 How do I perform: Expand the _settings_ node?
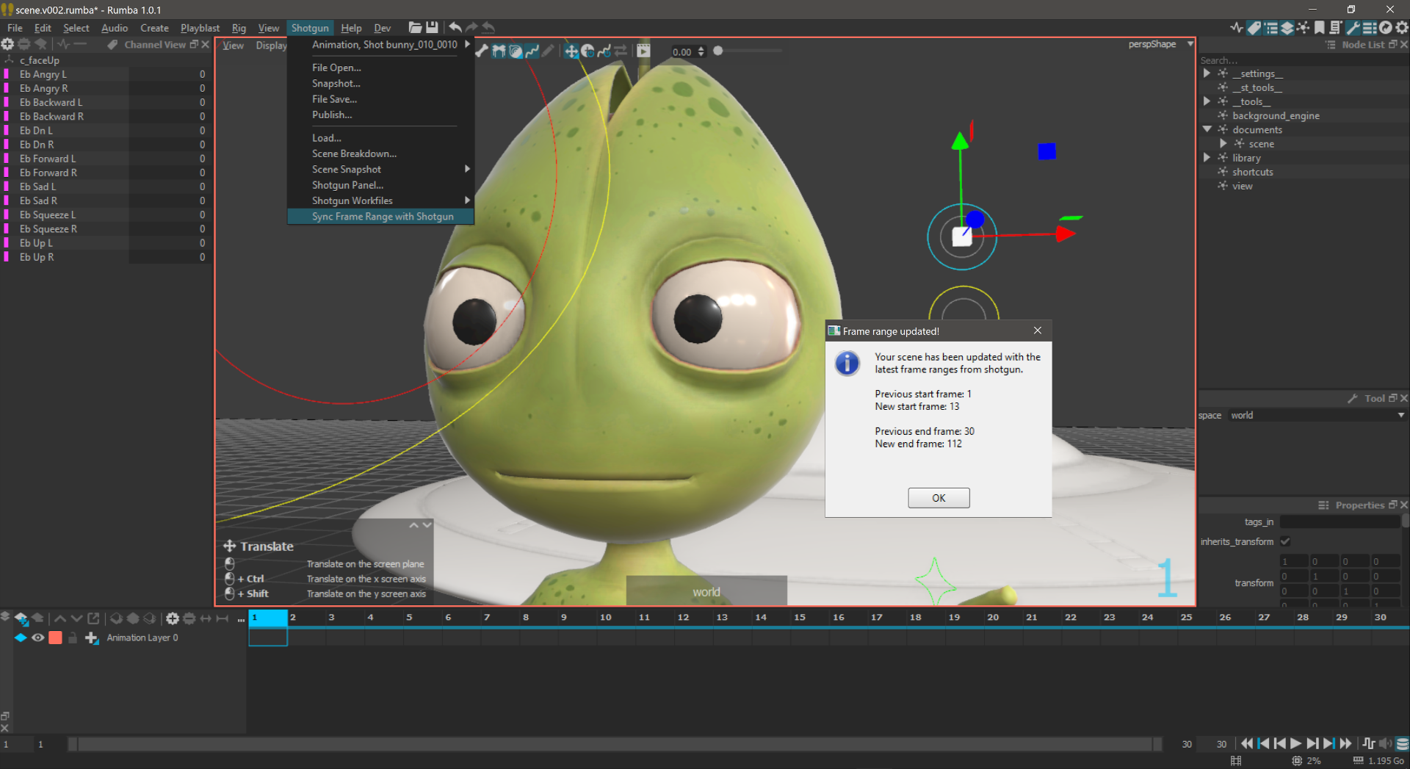(x=1207, y=73)
